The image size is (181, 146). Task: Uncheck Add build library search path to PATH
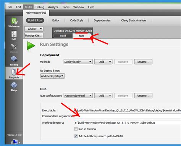click(76, 136)
